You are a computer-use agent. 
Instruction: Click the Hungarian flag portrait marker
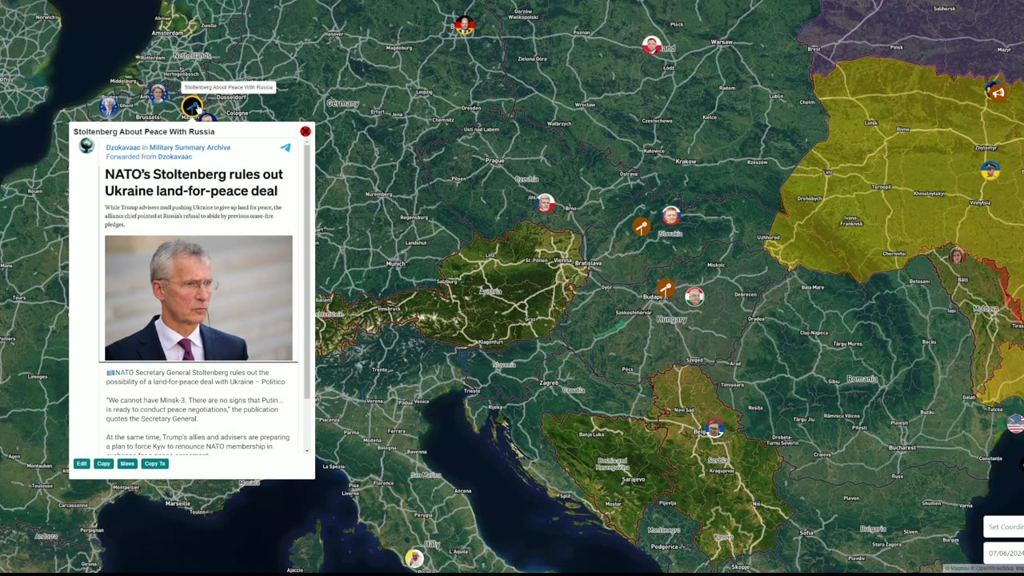click(x=694, y=297)
